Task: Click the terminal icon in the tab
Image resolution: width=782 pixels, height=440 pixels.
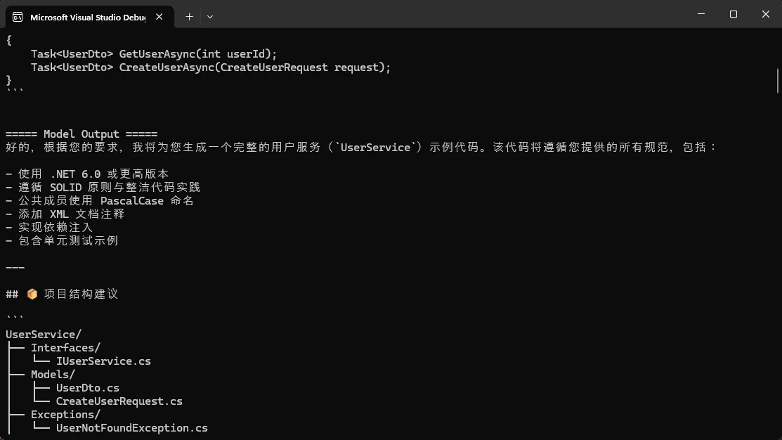Action: 18,17
